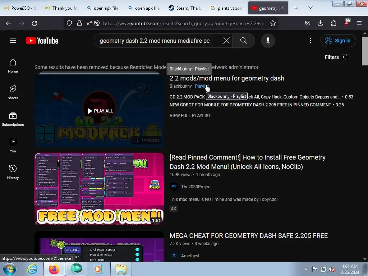Screen dimensions: 368x276
Task: Open the tracking protection shield icon
Action: (x=69, y=23)
